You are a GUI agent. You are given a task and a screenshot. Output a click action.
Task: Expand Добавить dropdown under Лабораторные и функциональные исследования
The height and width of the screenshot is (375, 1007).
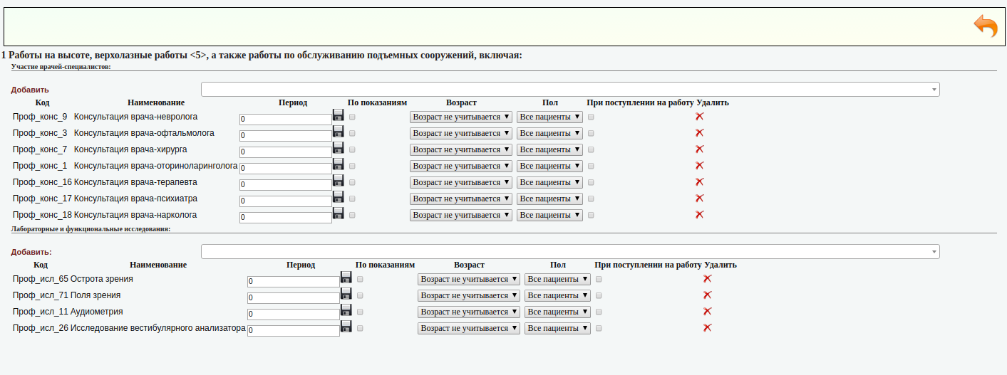(569, 252)
